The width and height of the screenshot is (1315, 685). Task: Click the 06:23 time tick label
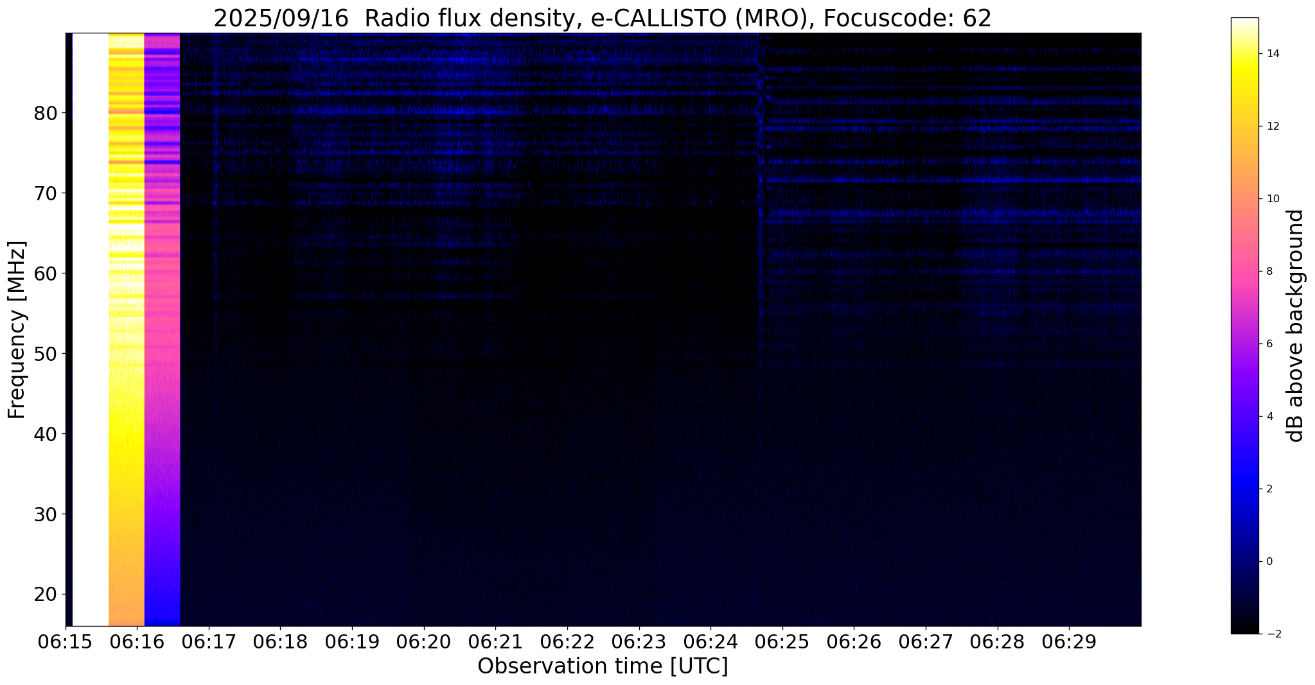[639, 642]
